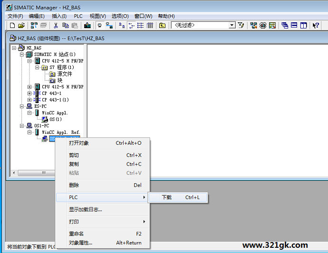Click the Tile horizontally icon
The width and height of the screenshot is (328, 253).
click(294, 26)
